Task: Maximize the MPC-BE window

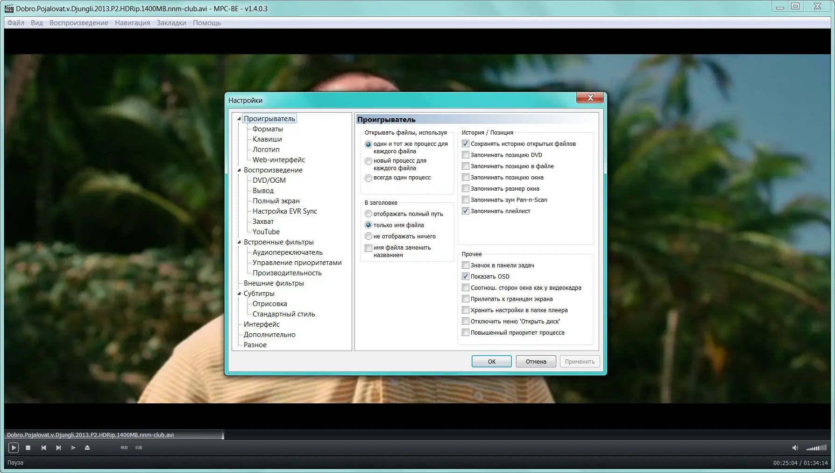Action: [795, 7]
